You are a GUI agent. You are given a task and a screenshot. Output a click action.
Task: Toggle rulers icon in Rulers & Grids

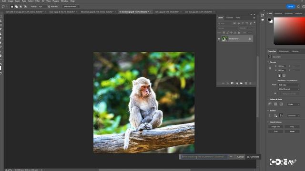[270, 104]
